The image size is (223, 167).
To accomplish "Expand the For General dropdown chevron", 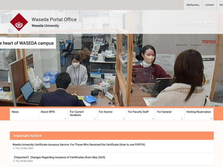I will (182, 119).
